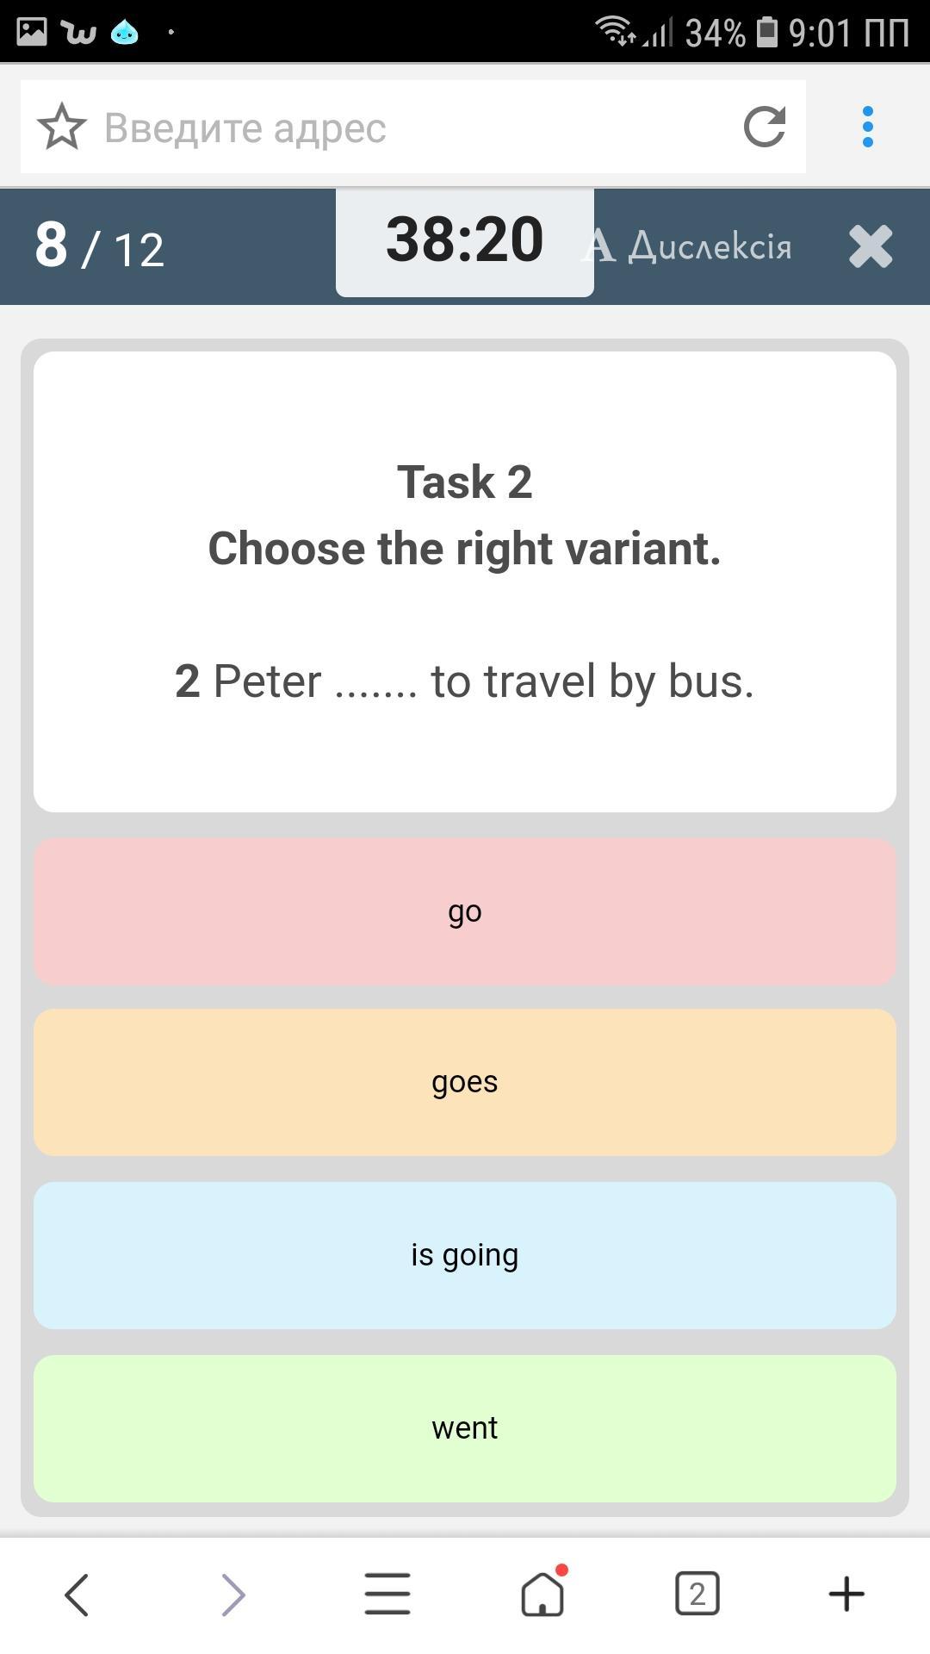The height and width of the screenshot is (1654, 930).
Task: Go forward using the browser forward arrow
Action: (232, 1594)
